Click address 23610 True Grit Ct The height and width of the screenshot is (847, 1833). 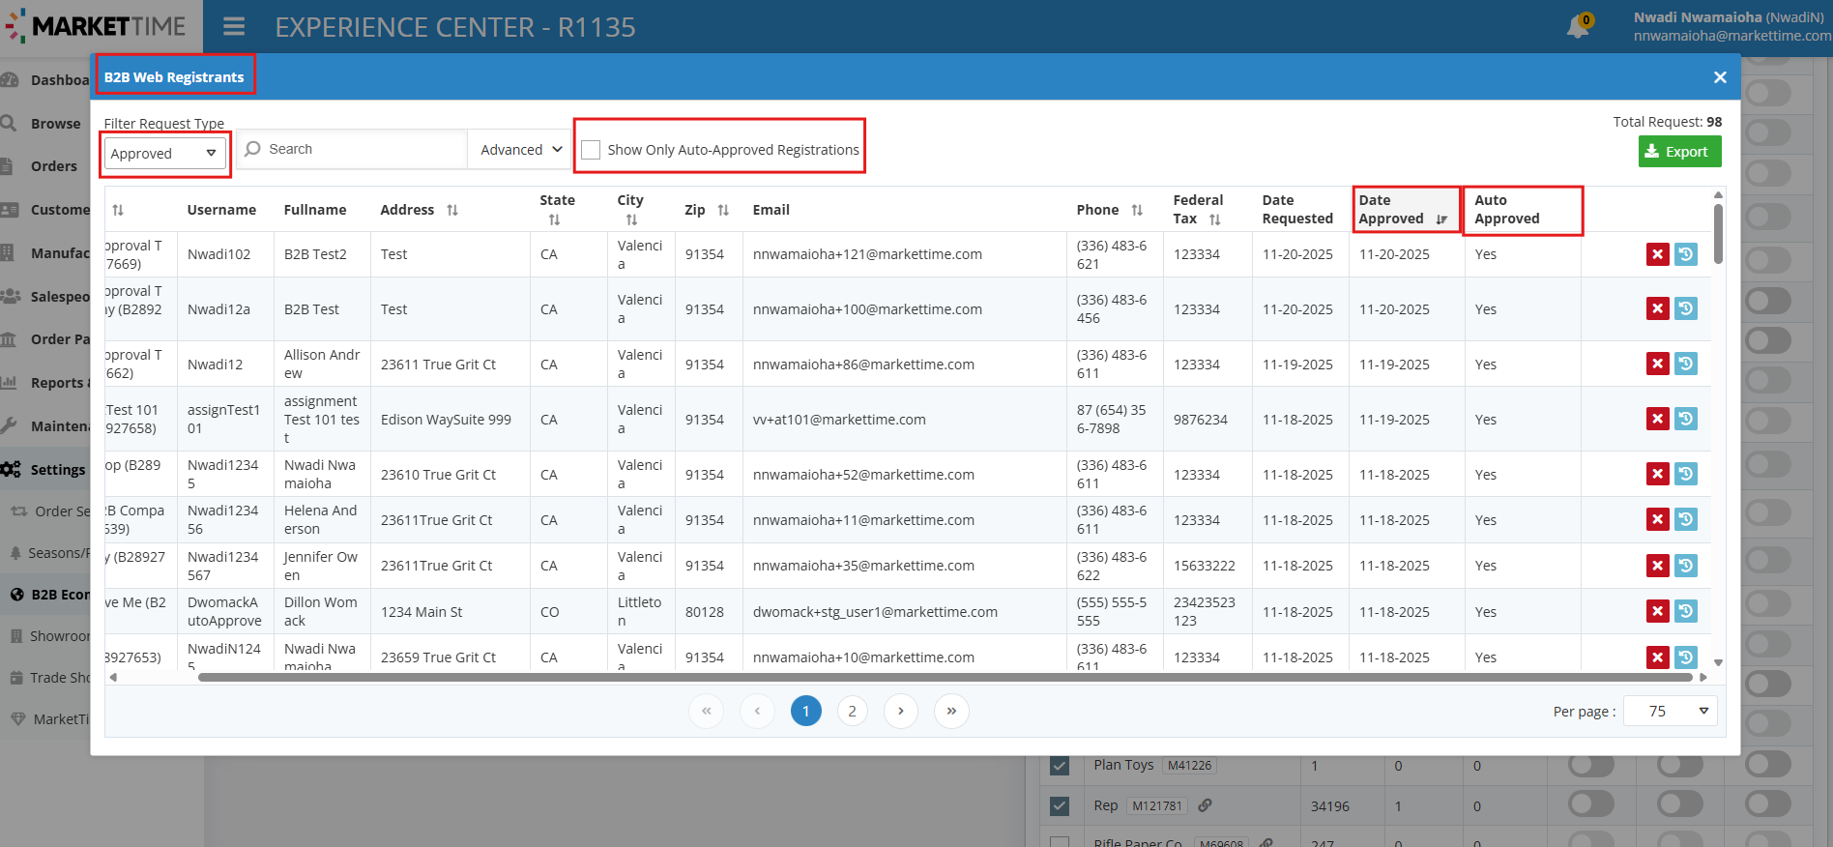pyautogui.click(x=438, y=475)
